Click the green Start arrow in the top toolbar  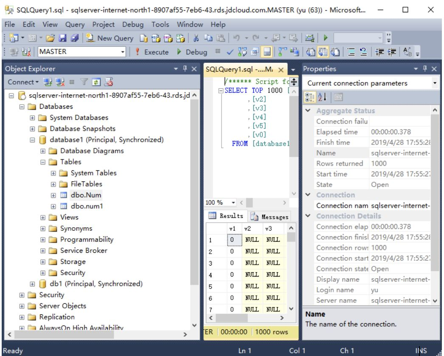point(325,37)
